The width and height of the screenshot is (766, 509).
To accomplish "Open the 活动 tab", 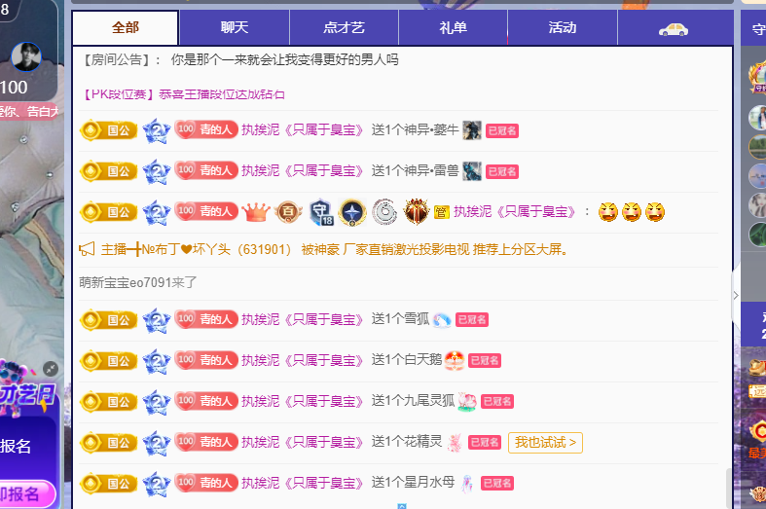I will point(563,28).
